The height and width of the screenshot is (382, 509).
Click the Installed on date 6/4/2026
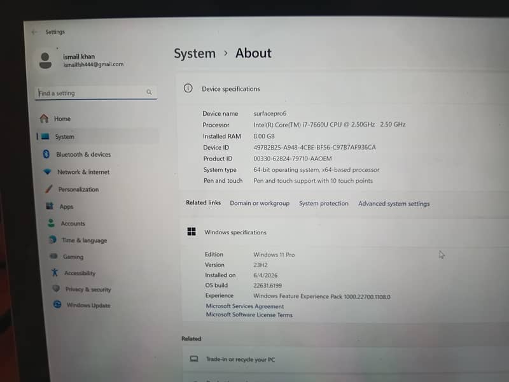(265, 275)
